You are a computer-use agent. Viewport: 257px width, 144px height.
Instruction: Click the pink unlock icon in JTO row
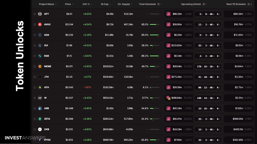168,77
